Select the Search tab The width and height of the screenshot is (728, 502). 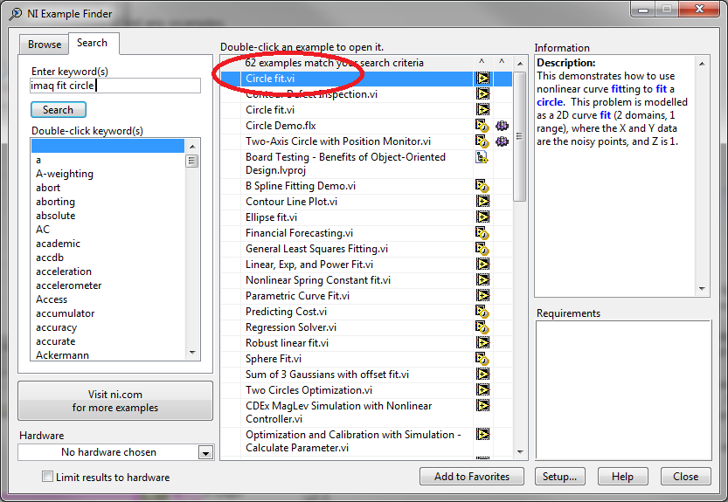coord(92,43)
